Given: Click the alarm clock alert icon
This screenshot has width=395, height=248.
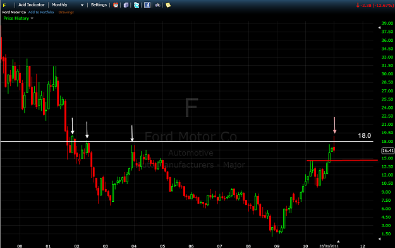Looking at the screenshot, I should coord(116,5).
